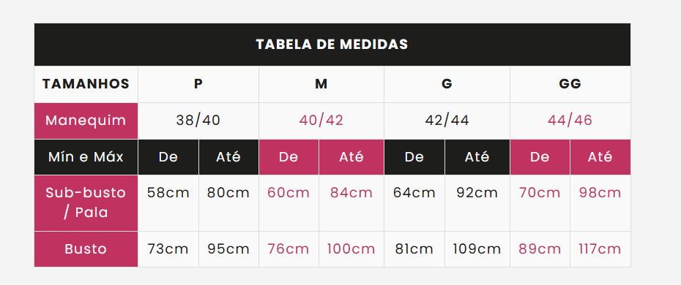681x285 pixels.
Task: Select the GG size column header
Action: [x=570, y=84]
